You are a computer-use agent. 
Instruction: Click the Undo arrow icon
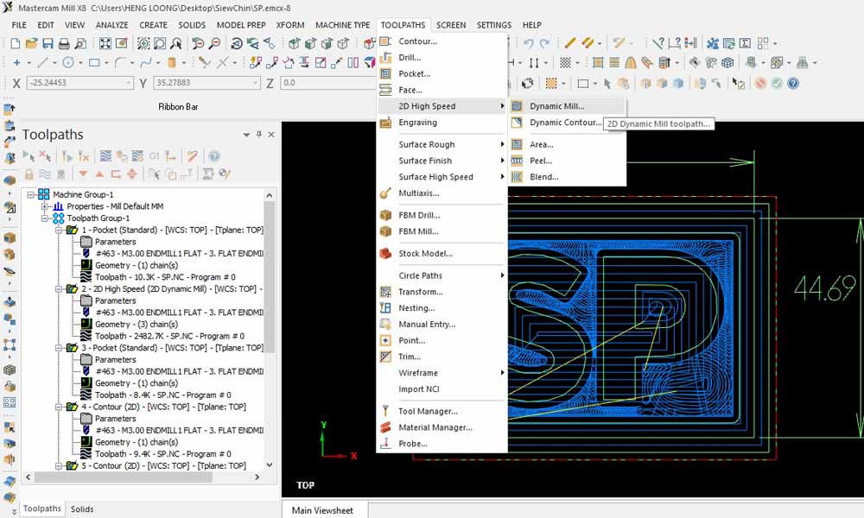(529, 43)
